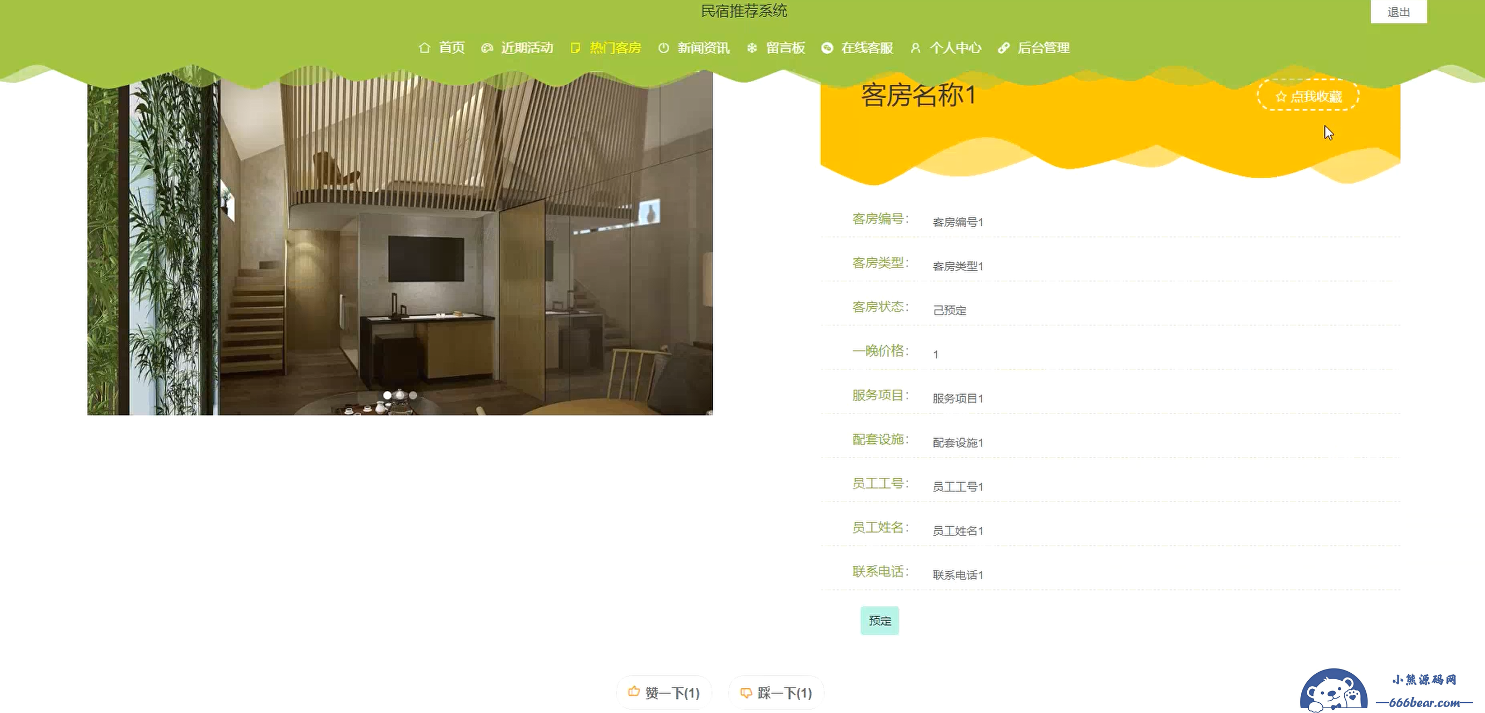Click the snowflake icon beside 留言板

click(752, 48)
